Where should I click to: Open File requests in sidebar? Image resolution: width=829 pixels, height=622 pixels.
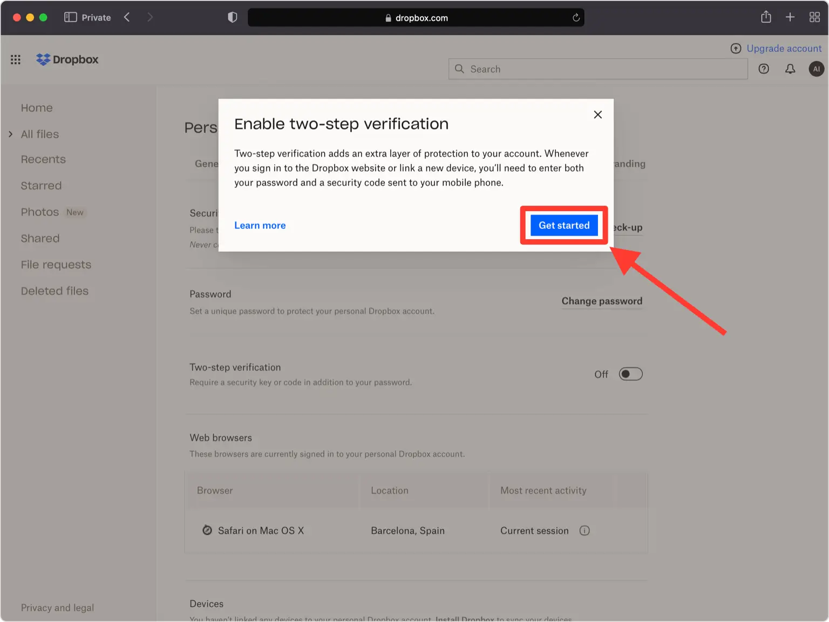[x=56, y=265]
